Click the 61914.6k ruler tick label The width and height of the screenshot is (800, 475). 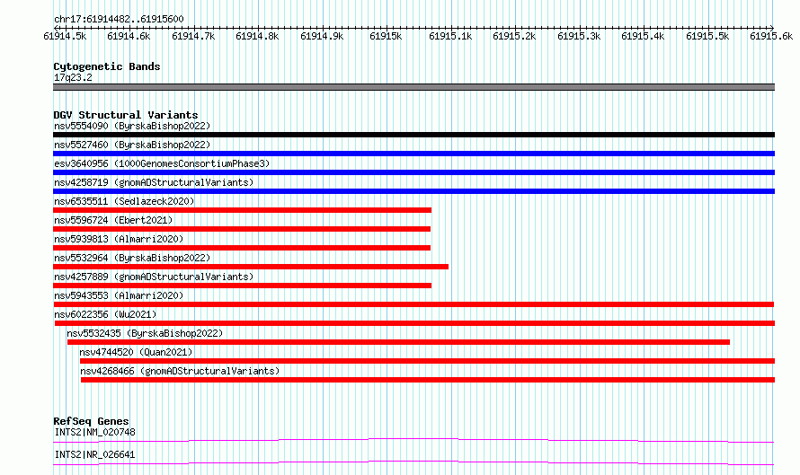[129, 36]
